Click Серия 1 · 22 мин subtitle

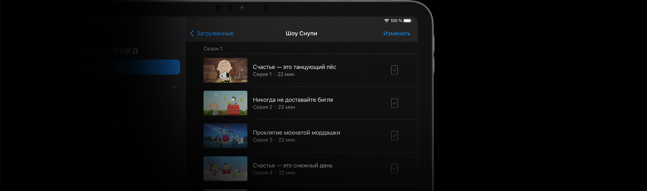(x=273, y=74)
